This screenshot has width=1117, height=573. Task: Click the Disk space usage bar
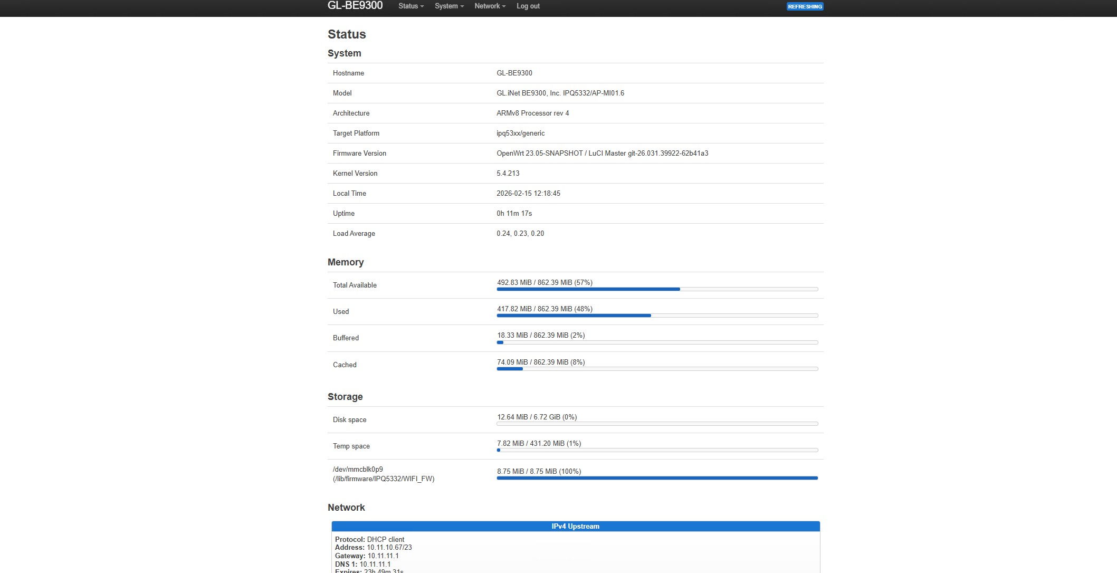657,424
